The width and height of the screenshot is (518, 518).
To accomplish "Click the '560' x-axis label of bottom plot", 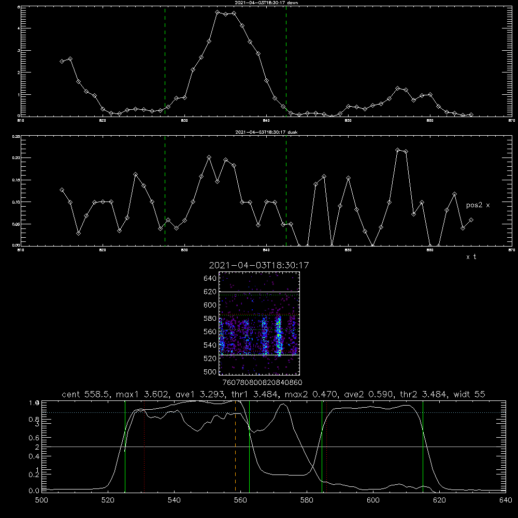I will pos(240,500).
